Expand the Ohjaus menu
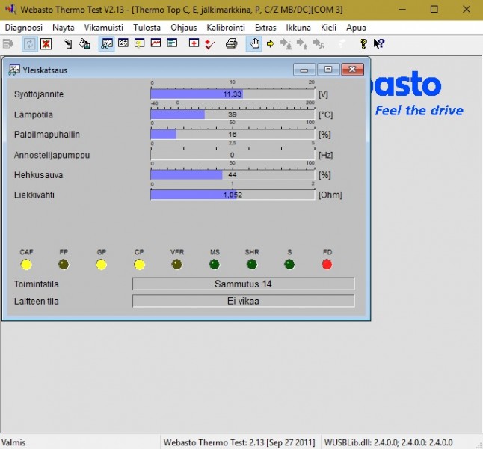 coord(184,27)
